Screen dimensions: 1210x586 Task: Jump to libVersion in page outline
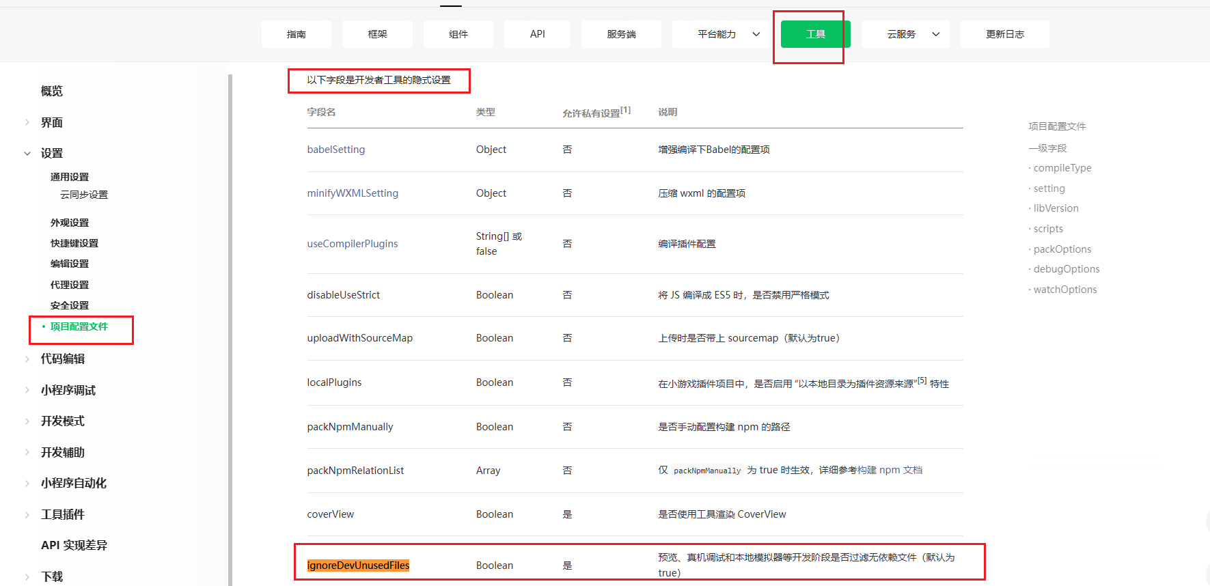pos(1056,208)
